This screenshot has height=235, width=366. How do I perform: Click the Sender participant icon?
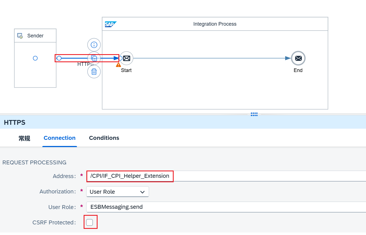[20, 36]
